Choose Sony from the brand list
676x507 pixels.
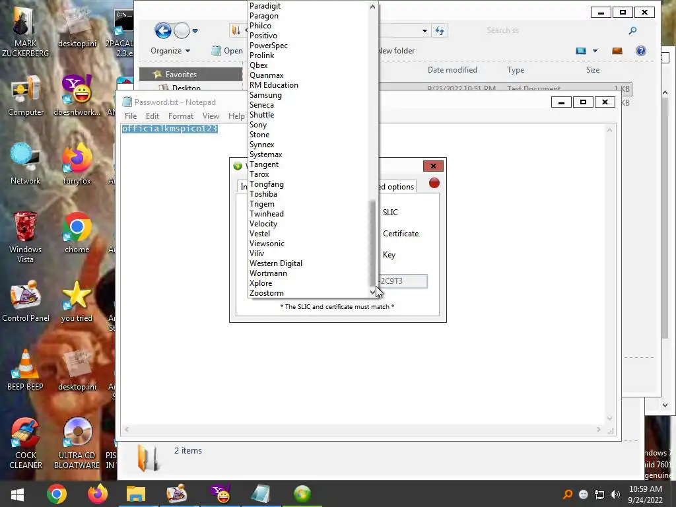coord(258,125)
